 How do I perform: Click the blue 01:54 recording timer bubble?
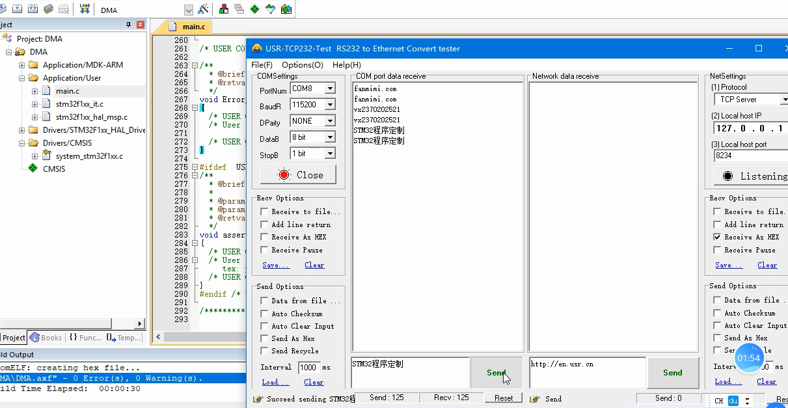pos(749,358)
